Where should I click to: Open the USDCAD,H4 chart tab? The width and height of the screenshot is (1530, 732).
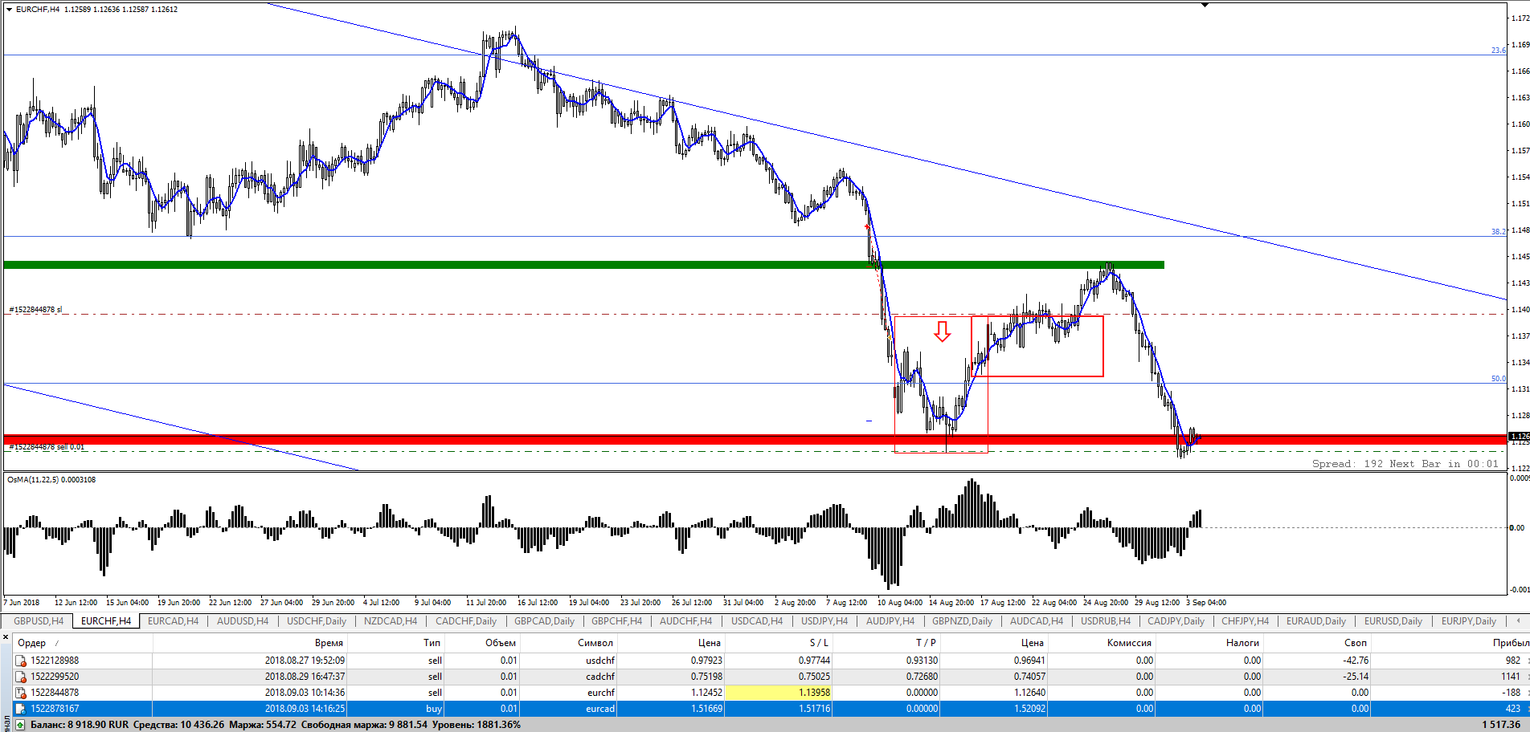[757, 621]
